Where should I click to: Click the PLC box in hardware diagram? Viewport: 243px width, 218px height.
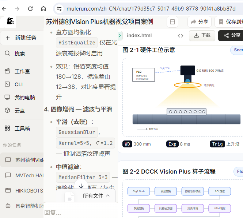[144, 75]
